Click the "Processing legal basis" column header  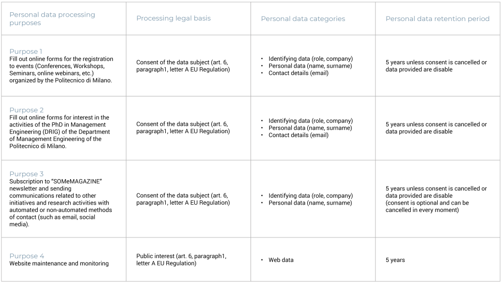173,19
